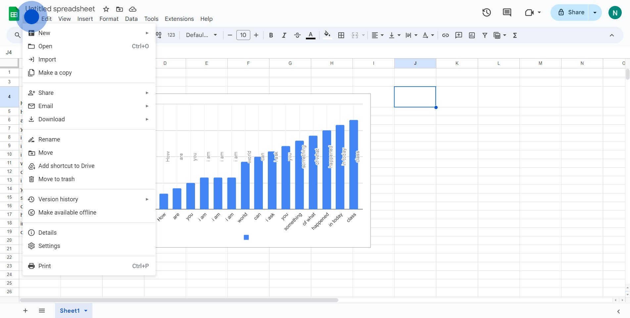Open the Sheet1 tab dropdown arrow
Image resolution: width=630 pixels, height=318 pixels.
click(x=86, y=311)
